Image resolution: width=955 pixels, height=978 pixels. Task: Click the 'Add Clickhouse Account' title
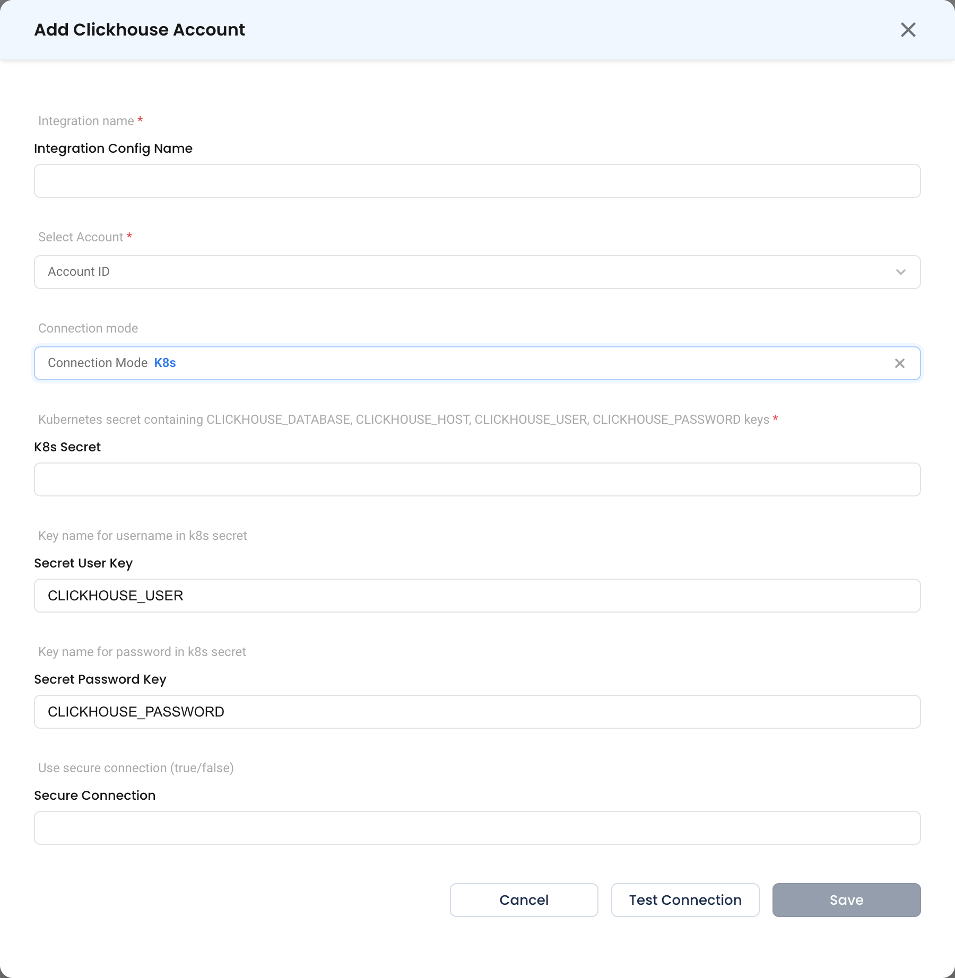(140, 30)
